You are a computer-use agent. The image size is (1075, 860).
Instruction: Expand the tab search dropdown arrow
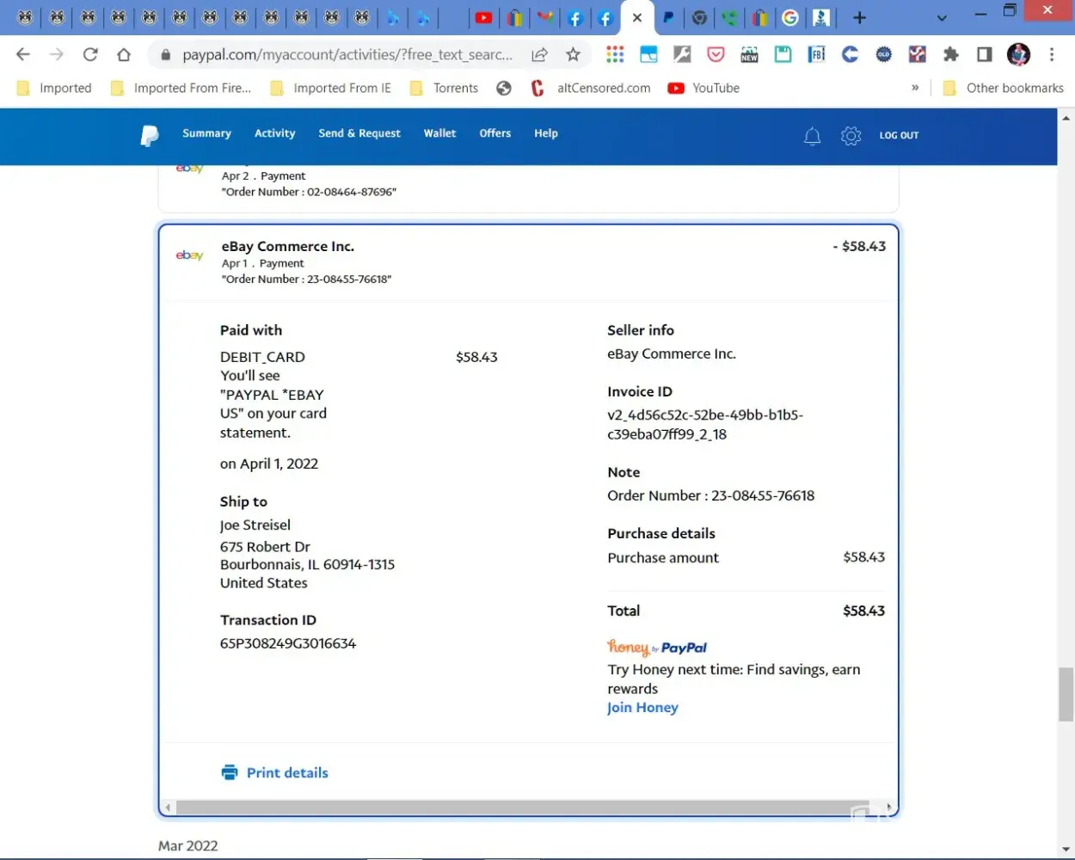942,18
